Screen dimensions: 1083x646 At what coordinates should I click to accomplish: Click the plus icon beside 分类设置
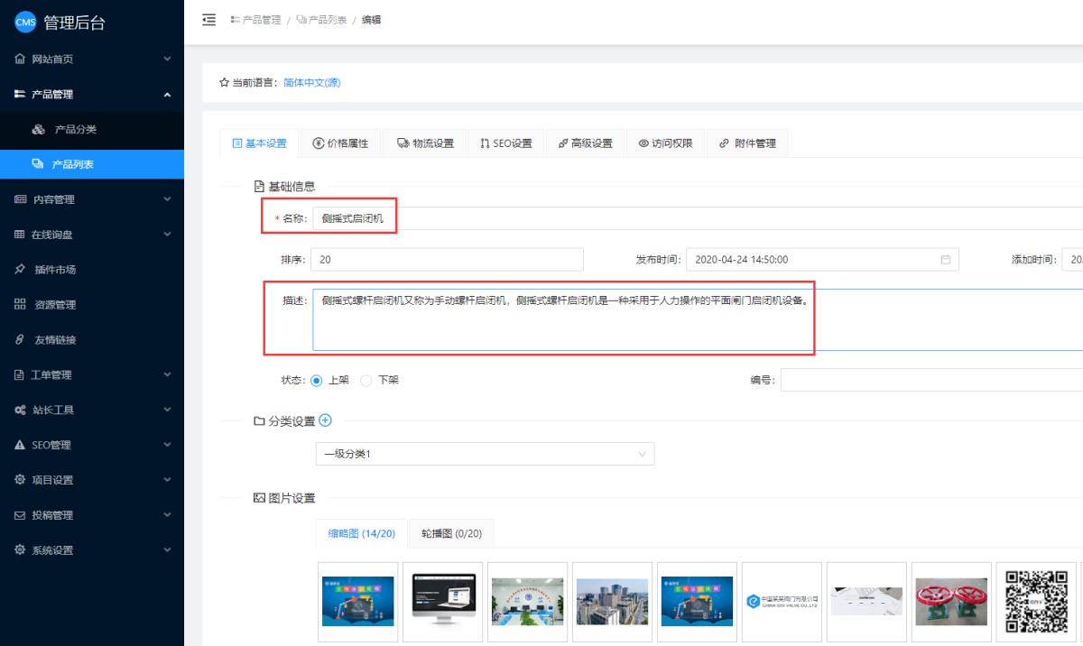click(326, 420)
